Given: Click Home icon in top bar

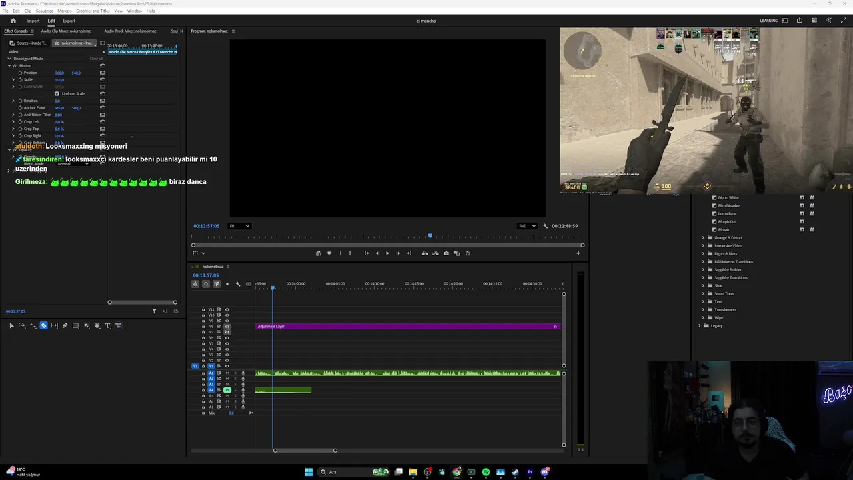Looking at the screenshot, I should point(13,21).
